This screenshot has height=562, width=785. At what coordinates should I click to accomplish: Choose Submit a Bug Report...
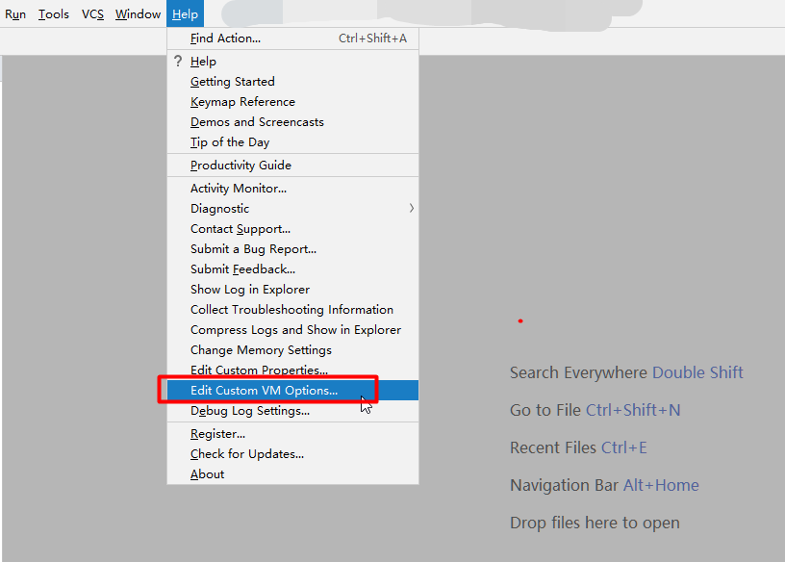pos(292,249)
